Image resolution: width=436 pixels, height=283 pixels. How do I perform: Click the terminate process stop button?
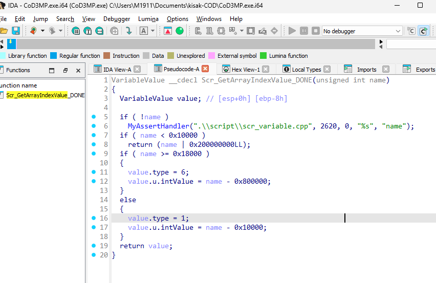[x=316, y=31]
